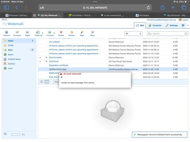Click the Reply all toolbar icon
The image size is (190, 142).
(x=39, y=33)
